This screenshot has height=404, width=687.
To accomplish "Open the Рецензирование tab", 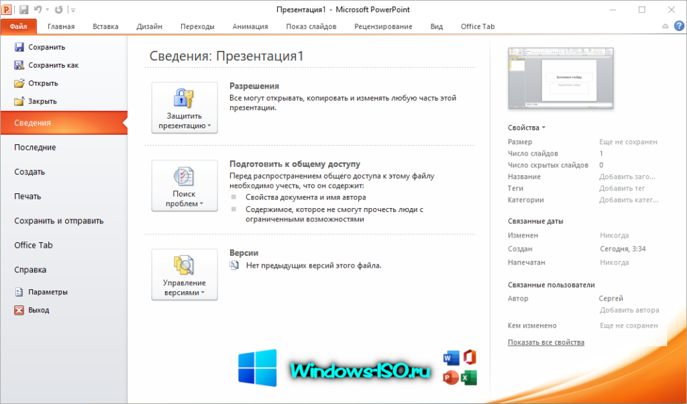I will 383,26.
